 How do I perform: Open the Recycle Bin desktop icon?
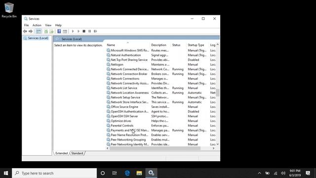(9, 10)
